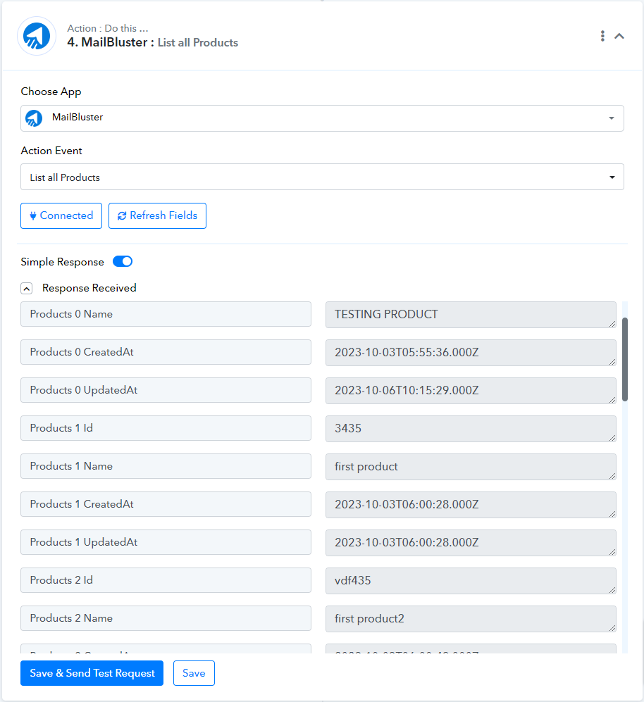Collapse the Response Received section
This screenshot has width=644, height=702.
(27, 288)
